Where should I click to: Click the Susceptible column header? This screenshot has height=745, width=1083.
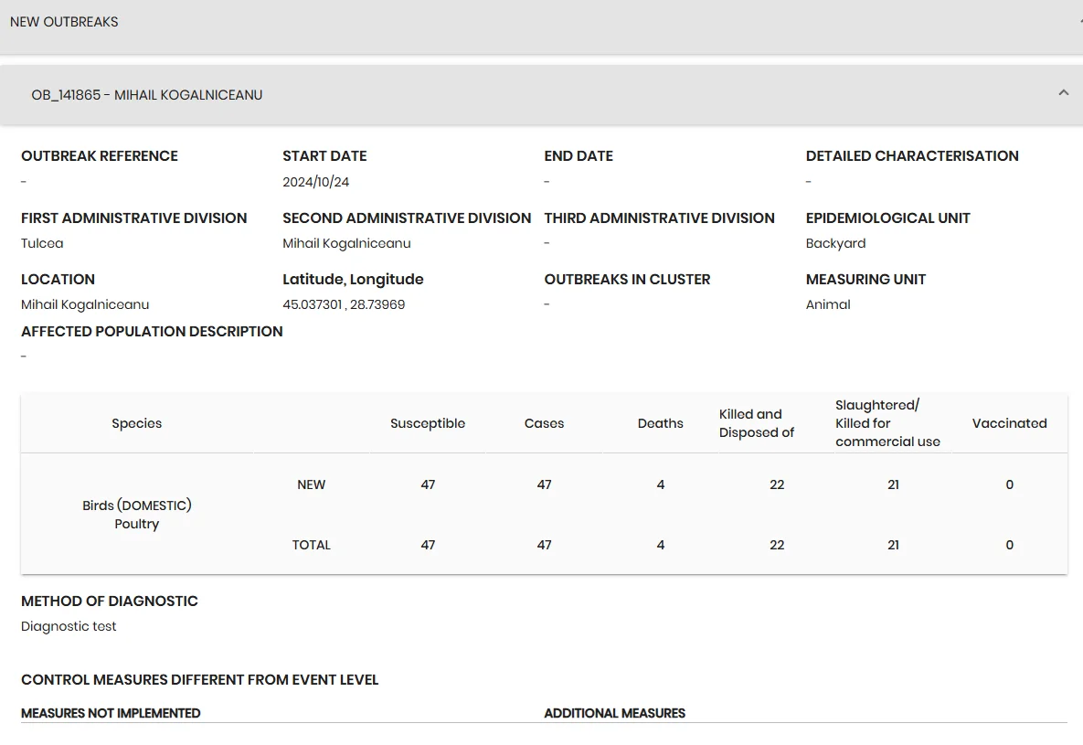428,423
